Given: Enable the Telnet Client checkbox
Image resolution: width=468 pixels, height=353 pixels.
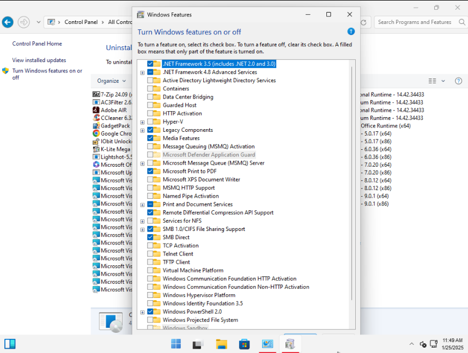Looking at the screenshot, I should 150,254.
